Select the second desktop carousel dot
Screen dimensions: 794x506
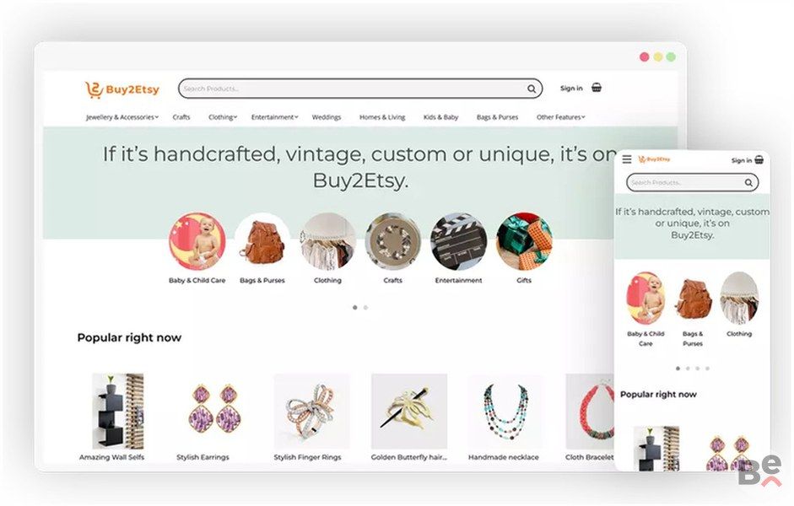point(365,307)
